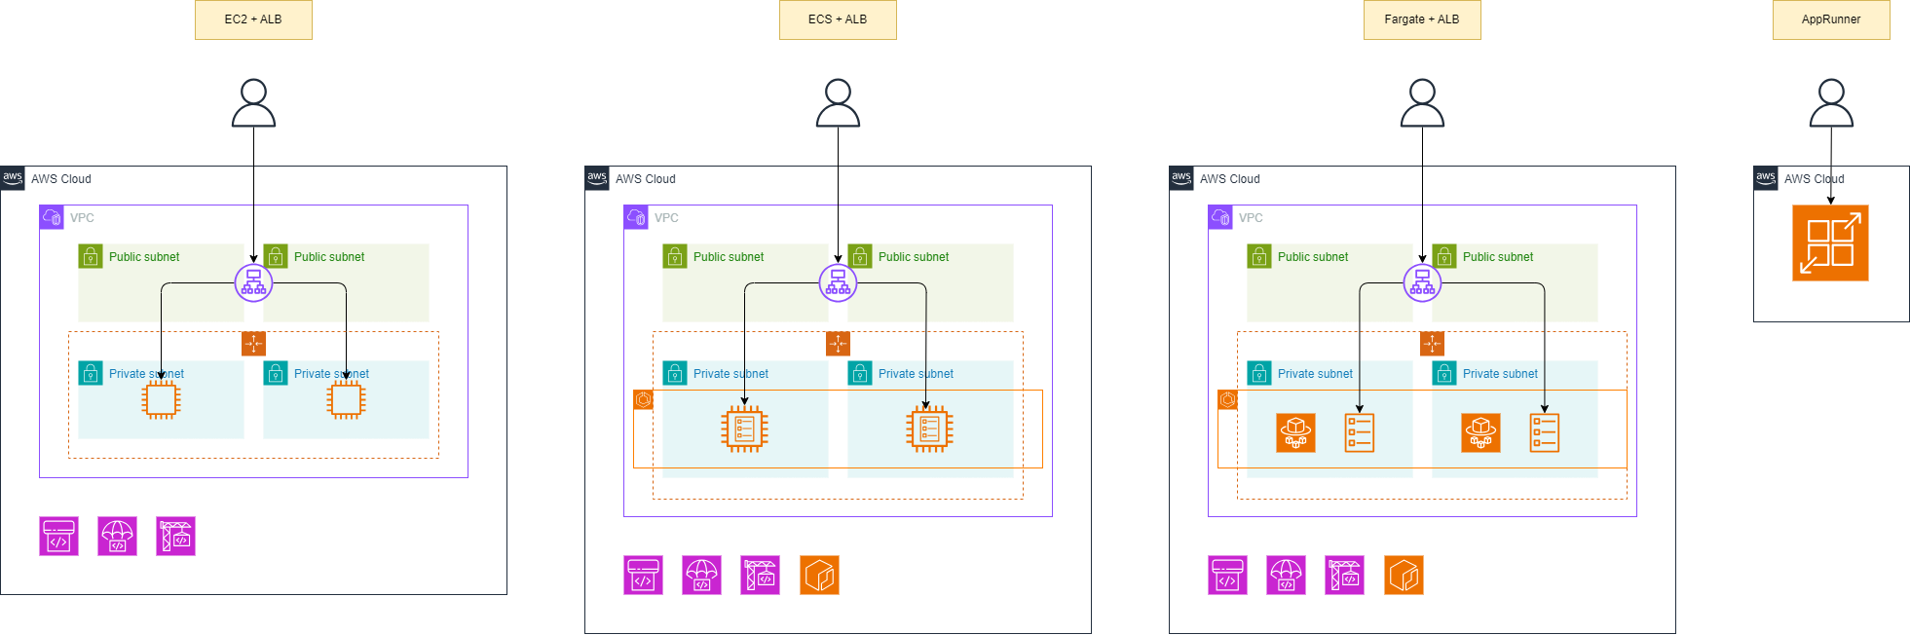Click the left ECS task list icon in Fargate diagram
1910x635 pixels.
click(1359, 433)
